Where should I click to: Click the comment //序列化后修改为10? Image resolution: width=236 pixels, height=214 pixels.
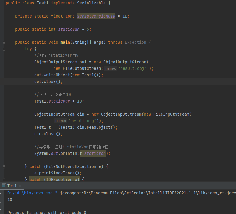52,95
